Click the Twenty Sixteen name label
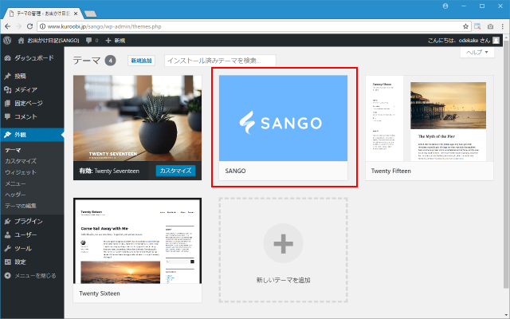The image size is (510, 319). [x=100, y=293]
